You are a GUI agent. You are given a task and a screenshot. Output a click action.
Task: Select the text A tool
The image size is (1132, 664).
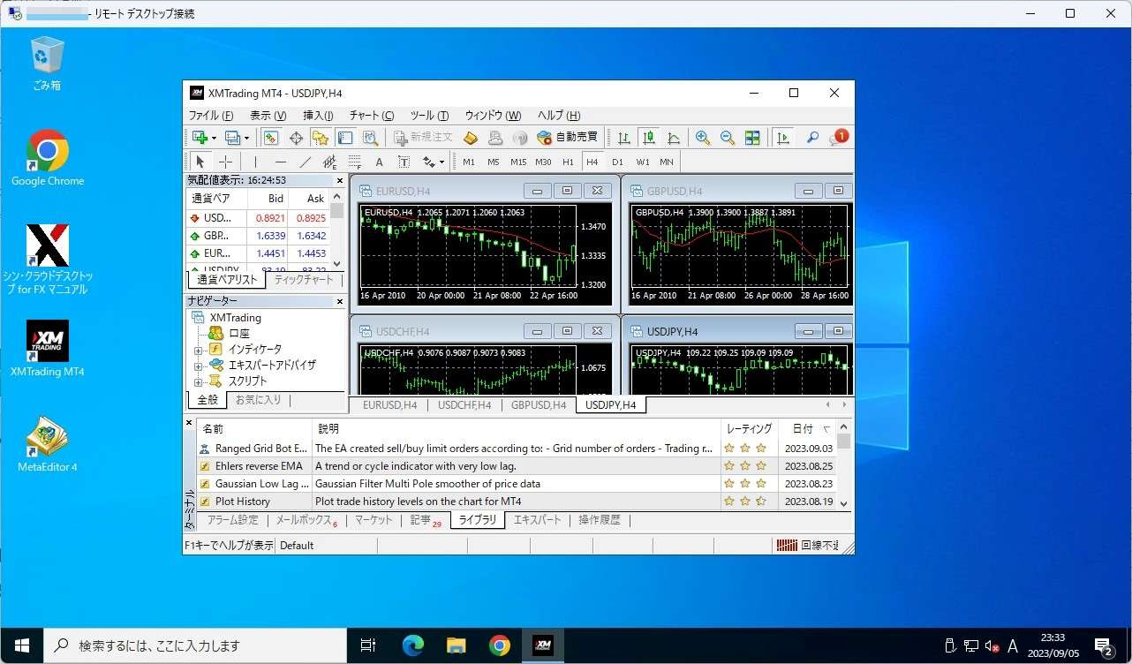point(379,162)
